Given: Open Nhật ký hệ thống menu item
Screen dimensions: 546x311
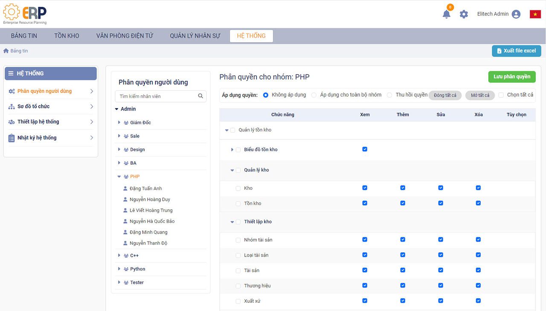Looking at the screenshot, I should [x=51, y=138].
